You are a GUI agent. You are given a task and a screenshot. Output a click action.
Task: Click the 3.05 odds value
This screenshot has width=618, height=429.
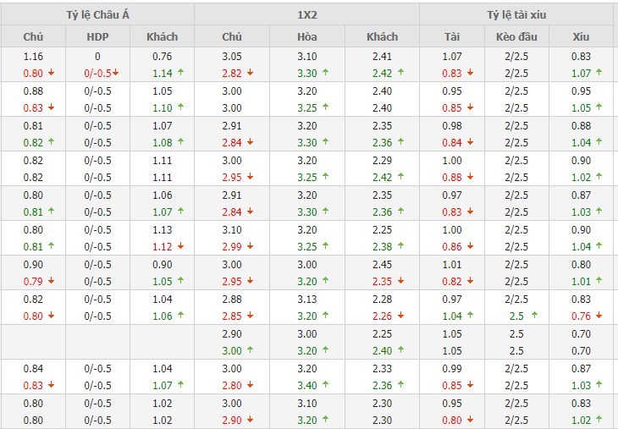232,56
